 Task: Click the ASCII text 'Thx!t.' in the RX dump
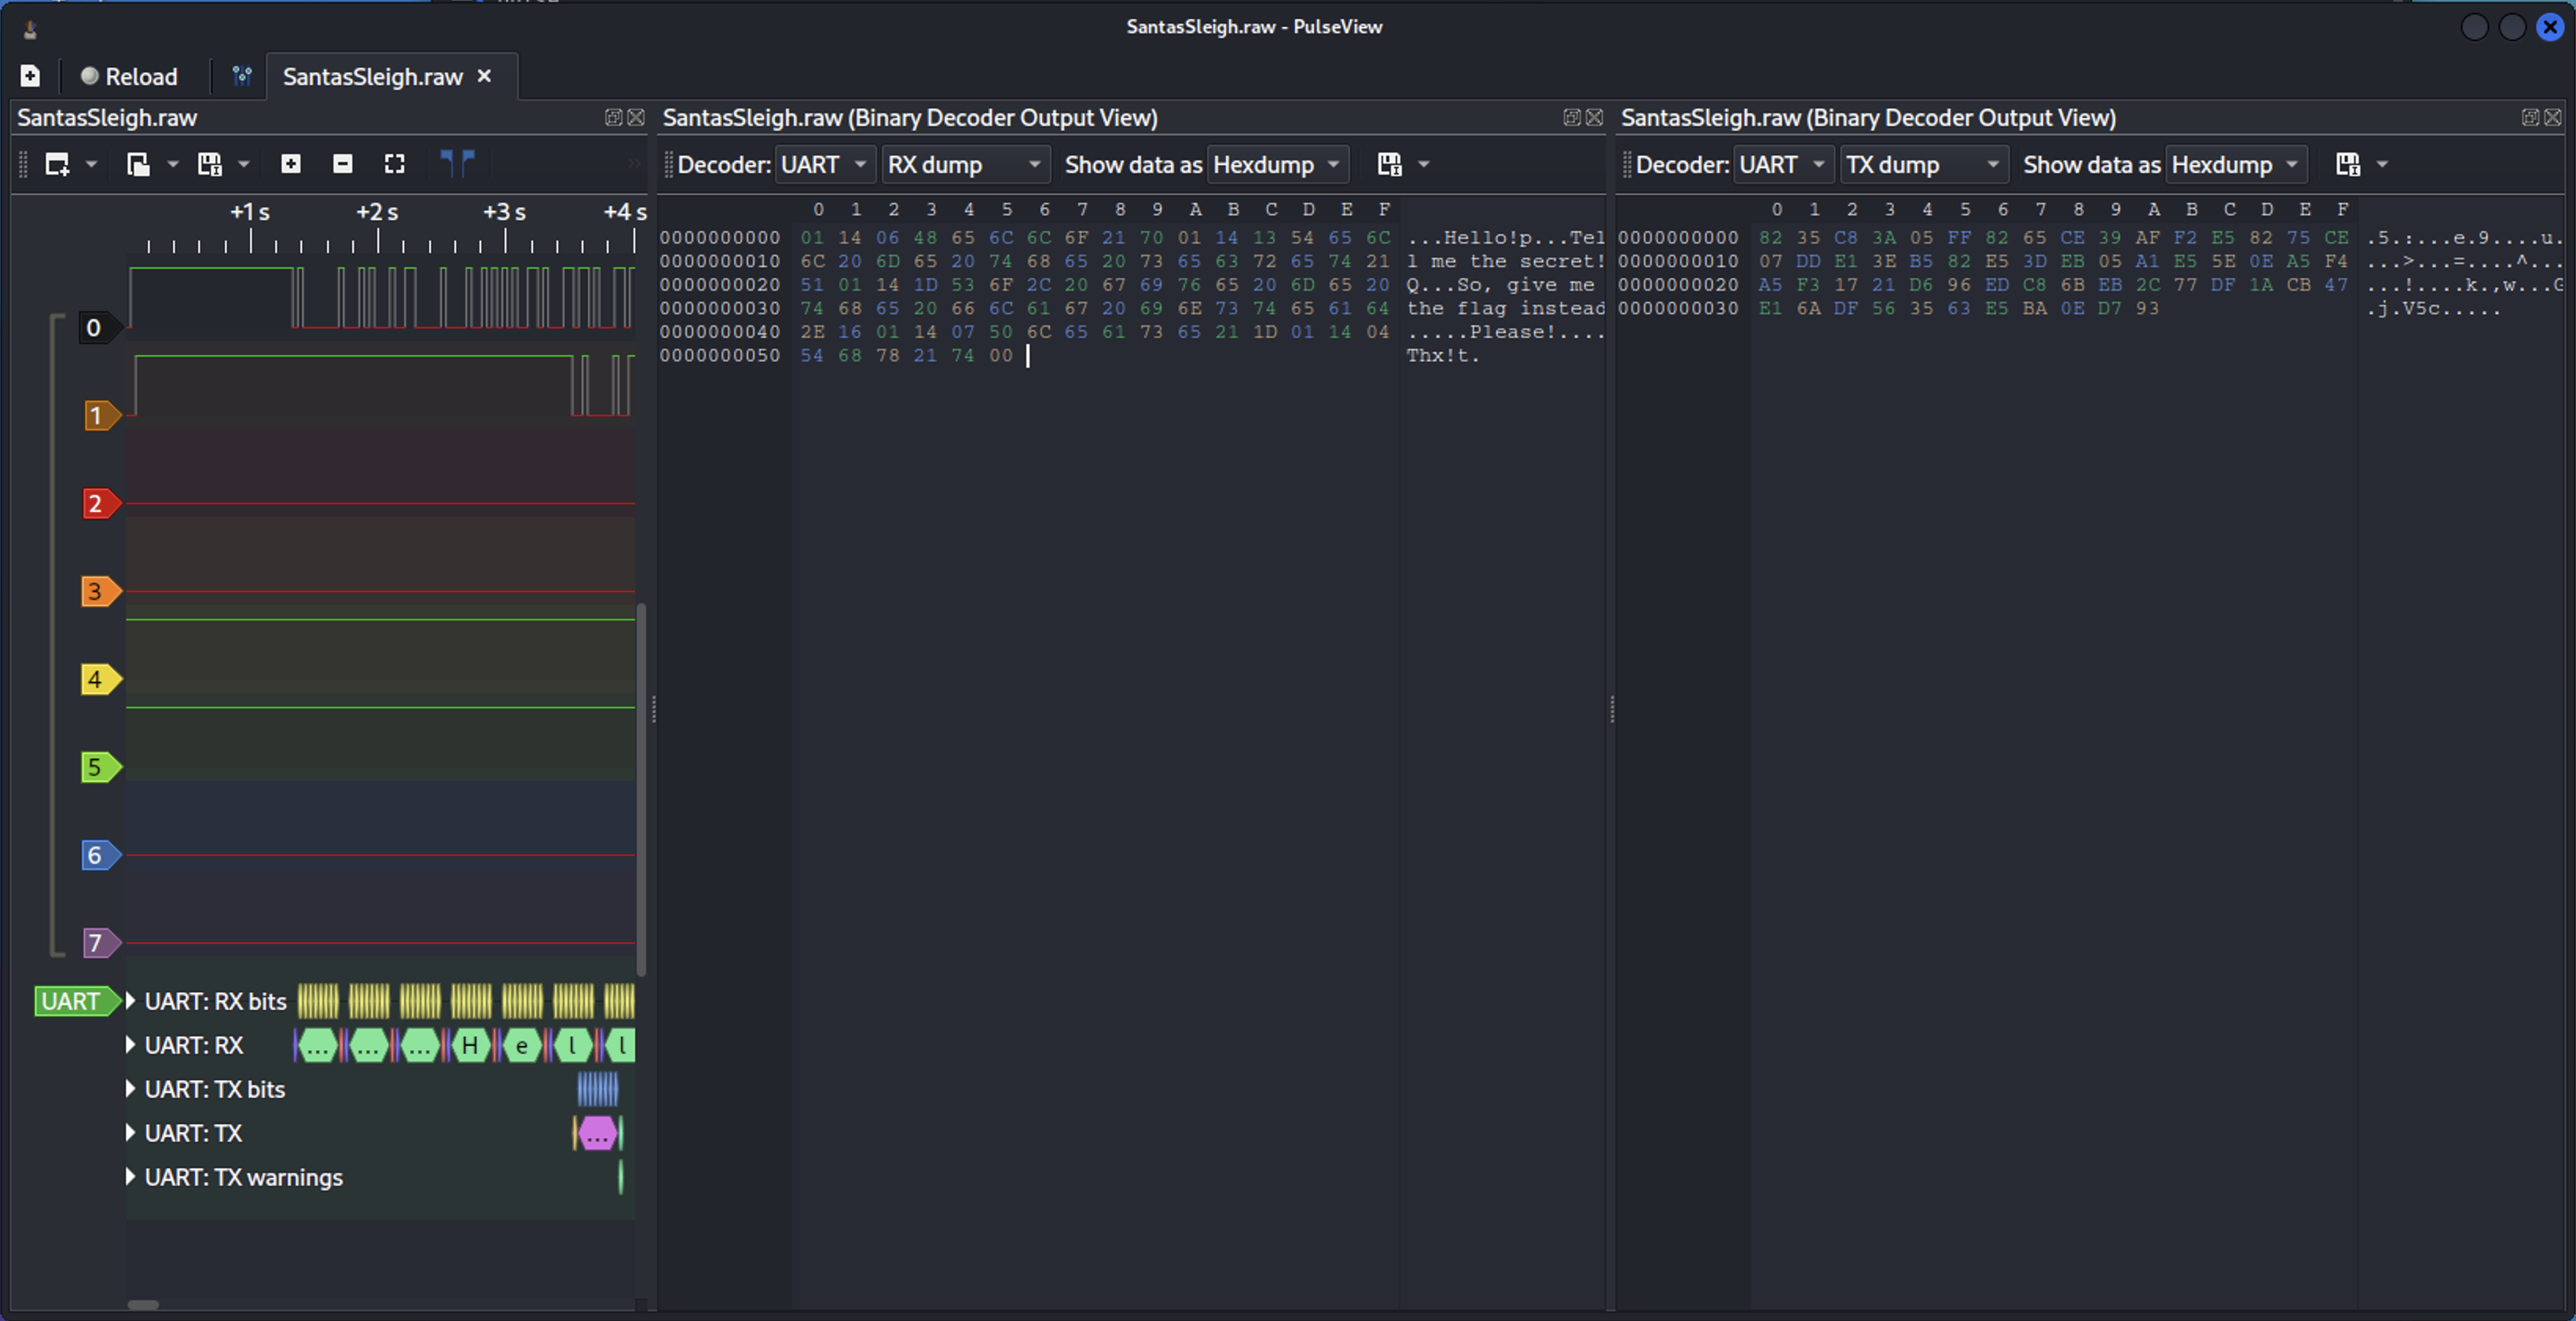tap(1442, 355)
